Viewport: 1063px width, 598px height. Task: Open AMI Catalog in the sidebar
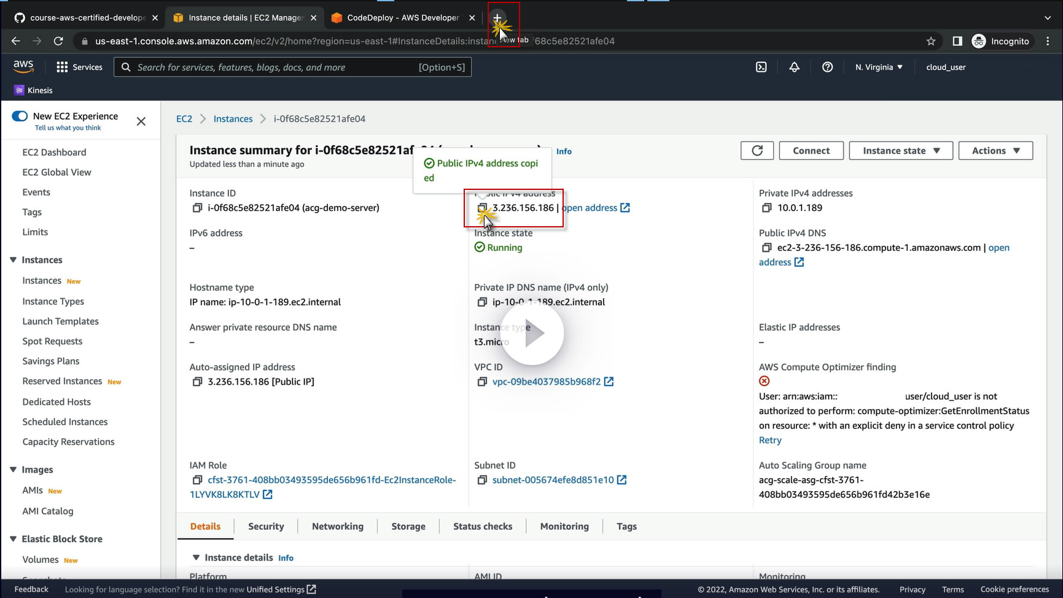pyautogui.click(x=48, y=511)
